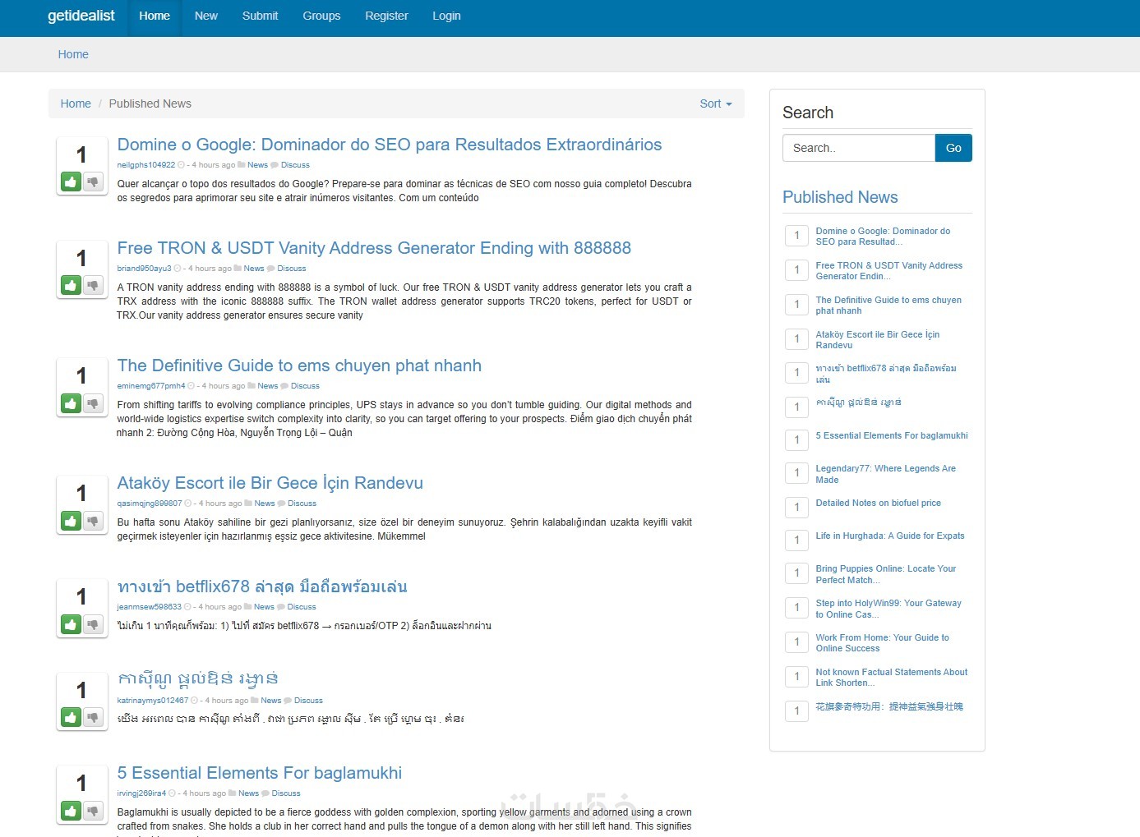1140x837 pixels.
Task: Open sidebar link Life in Hurghada: A Guide for Expats
Action: coord(890,536)
